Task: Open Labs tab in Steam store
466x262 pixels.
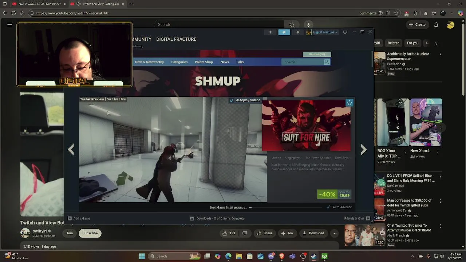Action: tap(240, 62)
